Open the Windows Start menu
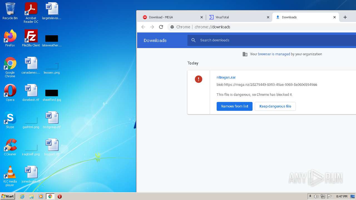The image size is (356, 200). (x=8, y=196)
